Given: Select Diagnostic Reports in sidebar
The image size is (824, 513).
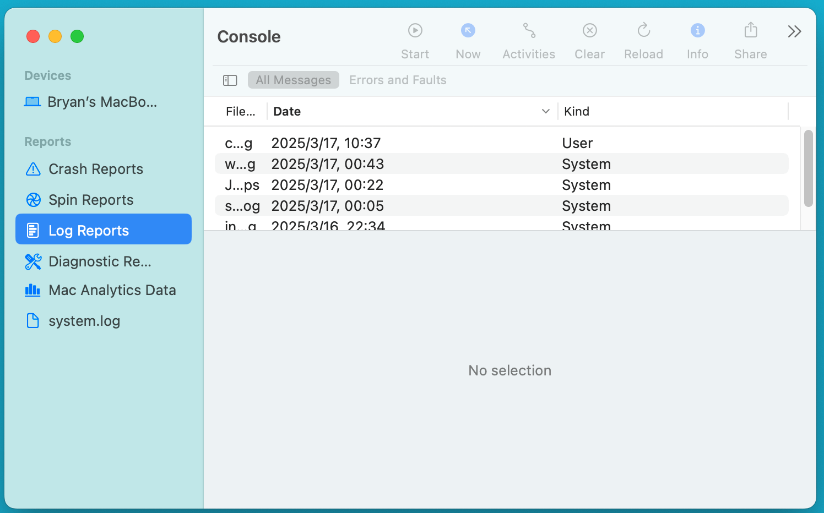Looking at the screenshot, I should point(100,261).
